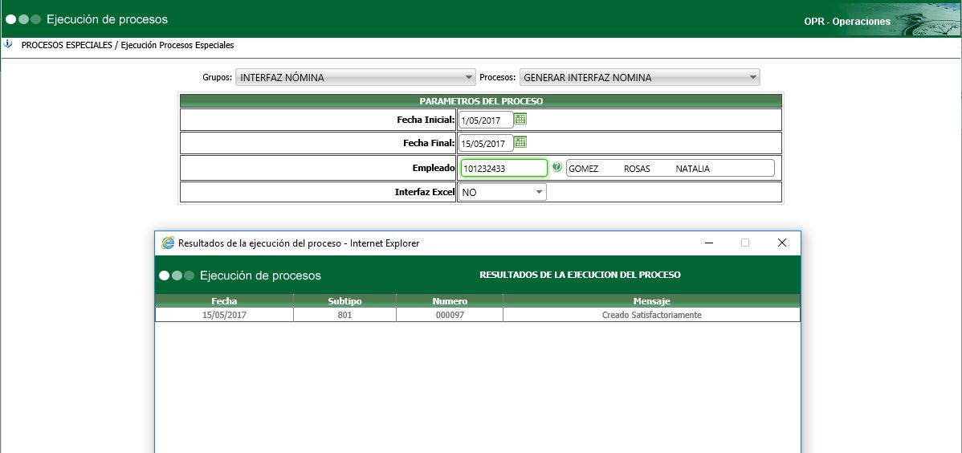Minimize the Resultados popup window

[x=709, y=243]
